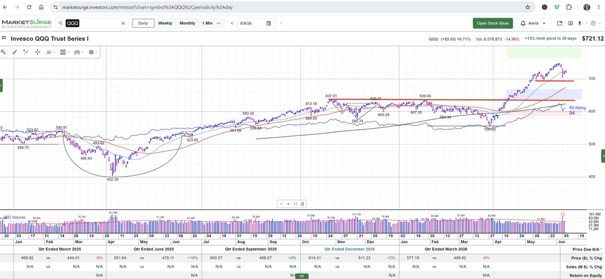Click the site information icon in address bar
605x279 pixels.
[56, 7]
